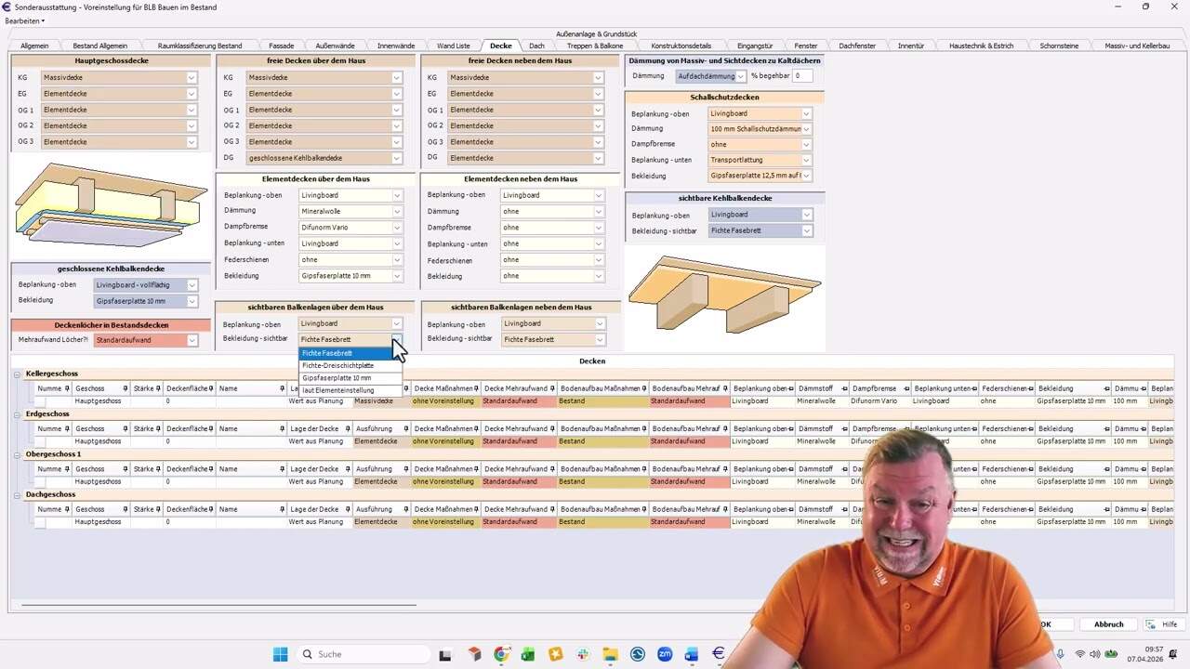Click the filter icon next to Name in Obergeschoss 1
This screenshot has height=669, width=1190.
(284, 468)
